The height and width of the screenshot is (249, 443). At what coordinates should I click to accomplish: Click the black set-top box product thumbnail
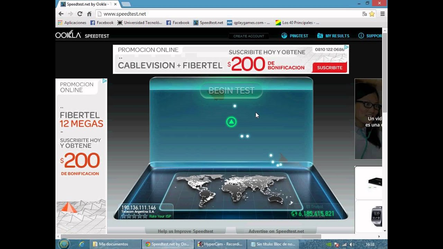click(x=375, y=182)
